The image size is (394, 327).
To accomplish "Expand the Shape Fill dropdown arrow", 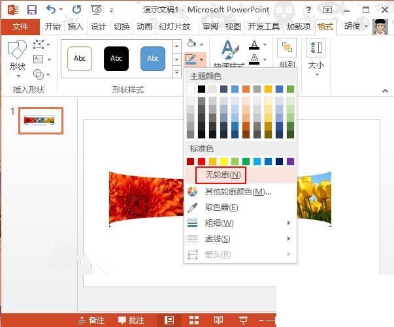I will tap(201, 44).
